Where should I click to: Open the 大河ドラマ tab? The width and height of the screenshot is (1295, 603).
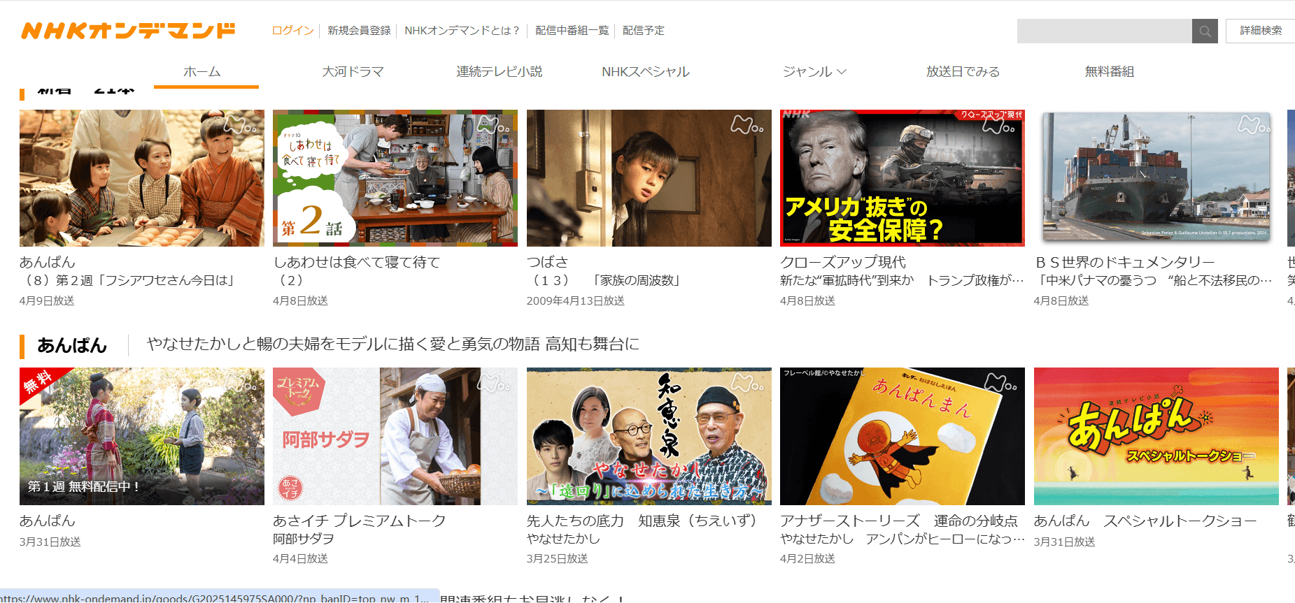[353, 71]
